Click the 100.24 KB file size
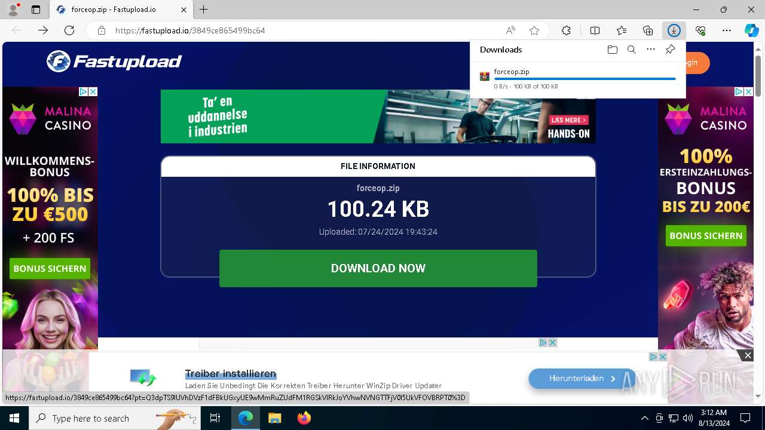 point(378,209)
